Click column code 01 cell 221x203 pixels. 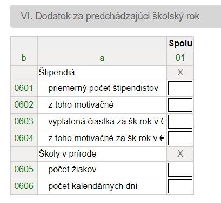point(180,58)
